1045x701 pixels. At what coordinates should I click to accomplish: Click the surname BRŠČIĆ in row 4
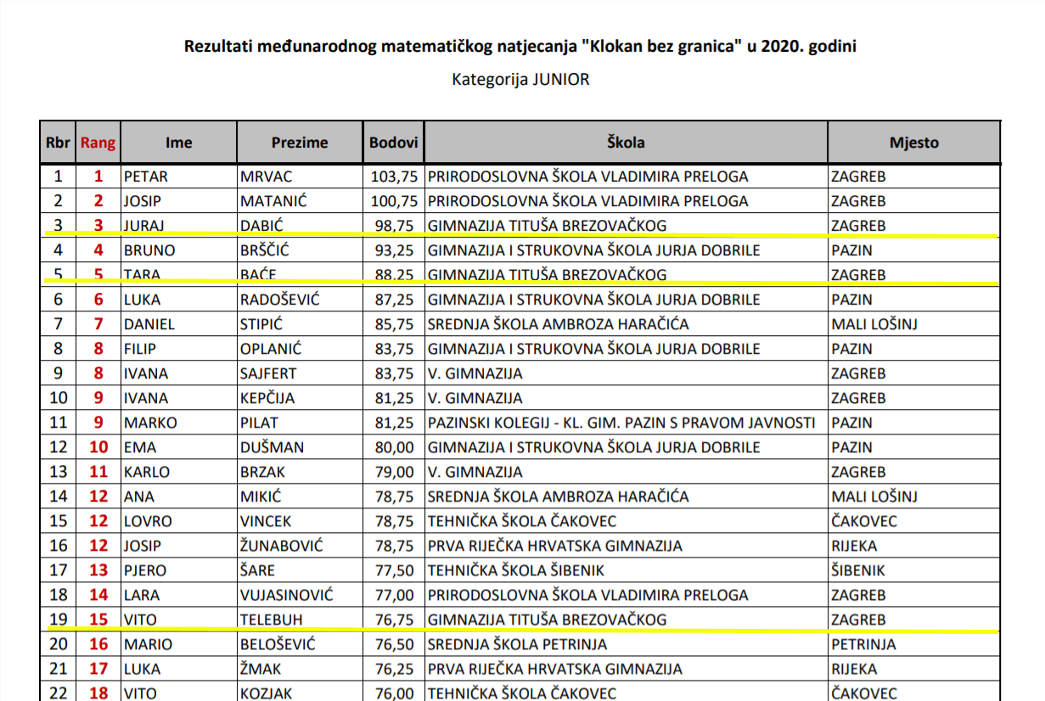pos(272,251)
